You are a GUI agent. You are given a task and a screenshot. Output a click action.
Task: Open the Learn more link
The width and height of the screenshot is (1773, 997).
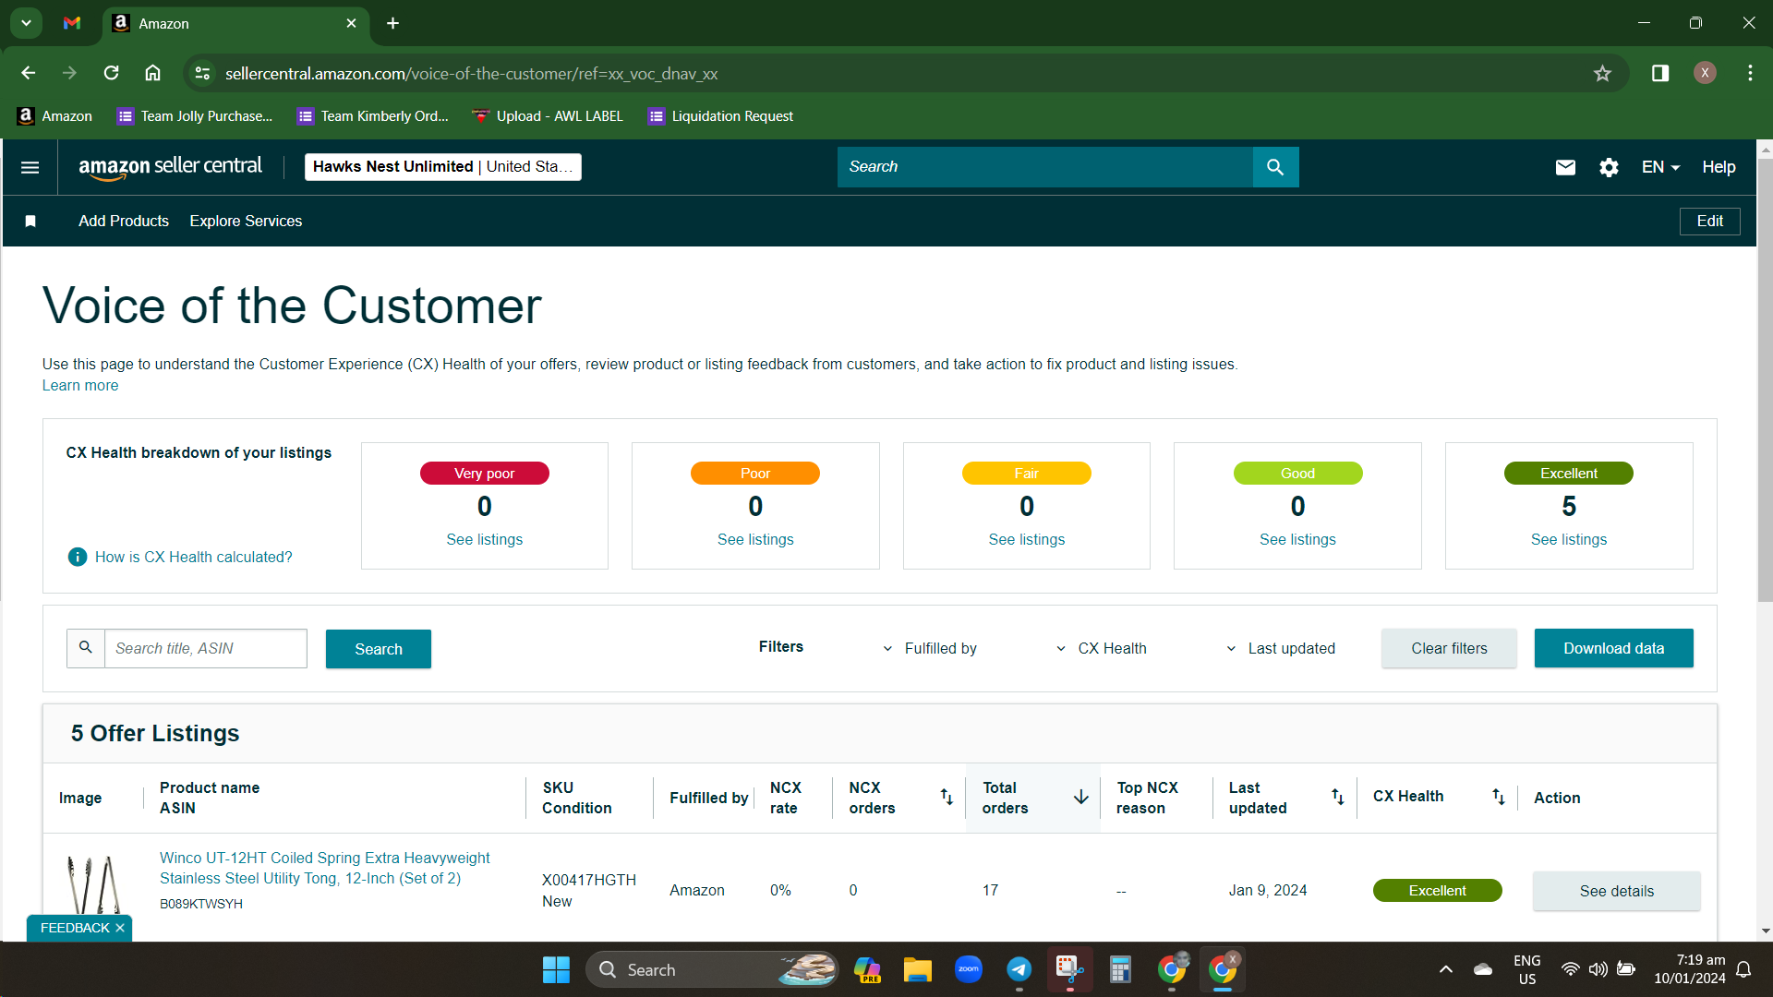pos(80,385)
